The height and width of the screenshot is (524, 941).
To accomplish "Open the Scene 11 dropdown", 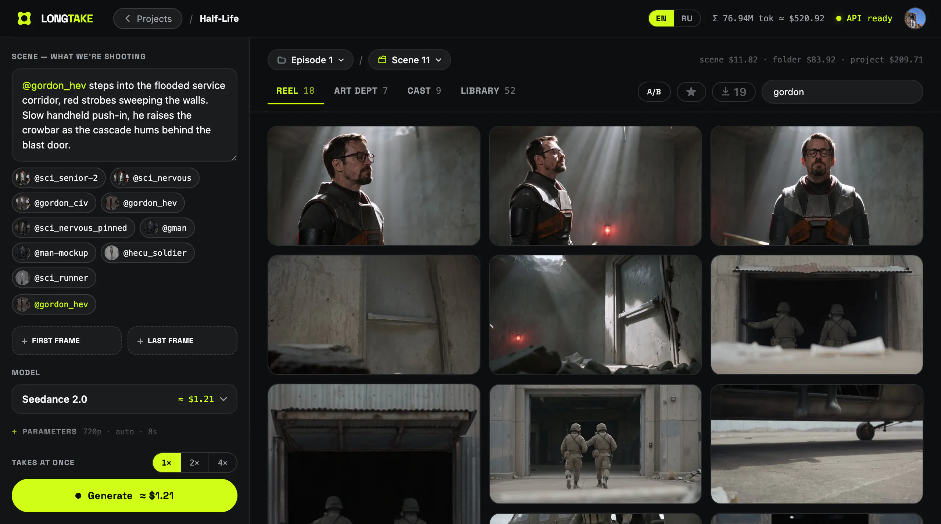I will (x=409, y=60).
